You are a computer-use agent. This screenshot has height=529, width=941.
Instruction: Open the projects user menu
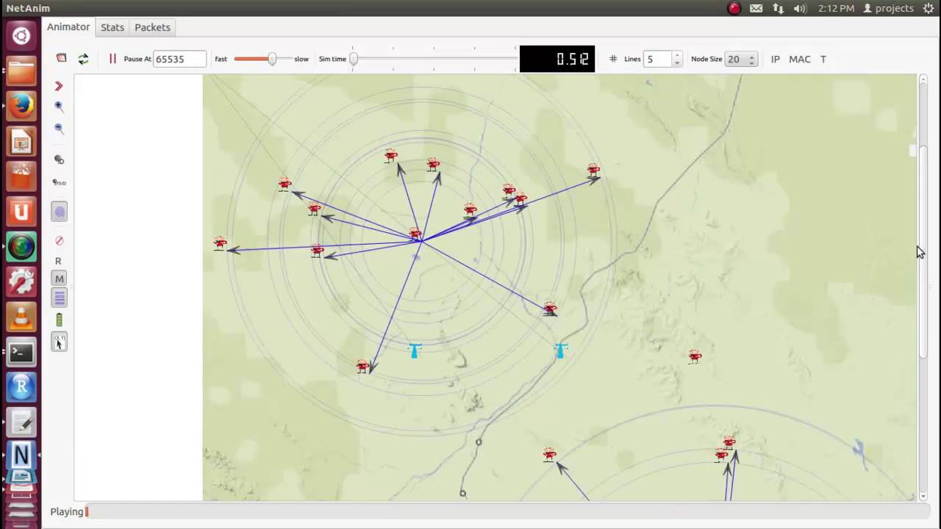click(889, 8)
